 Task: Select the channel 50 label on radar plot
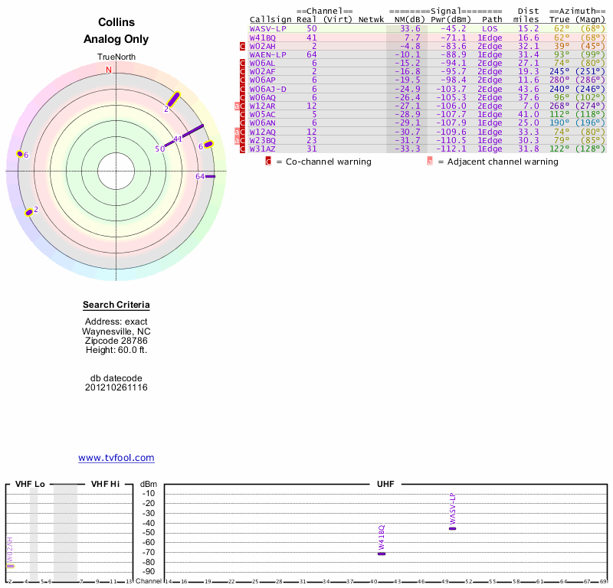(159, 149)
